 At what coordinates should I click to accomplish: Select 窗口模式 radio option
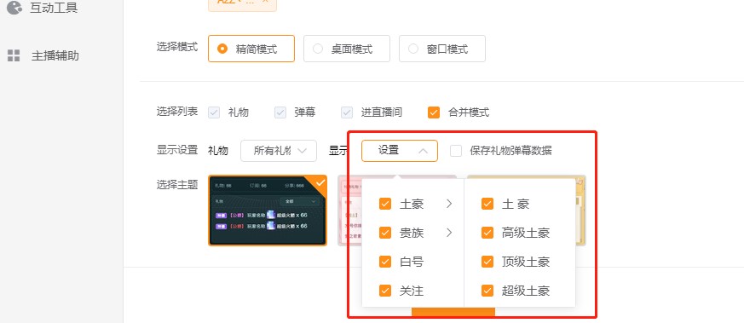tap(441, 49)
